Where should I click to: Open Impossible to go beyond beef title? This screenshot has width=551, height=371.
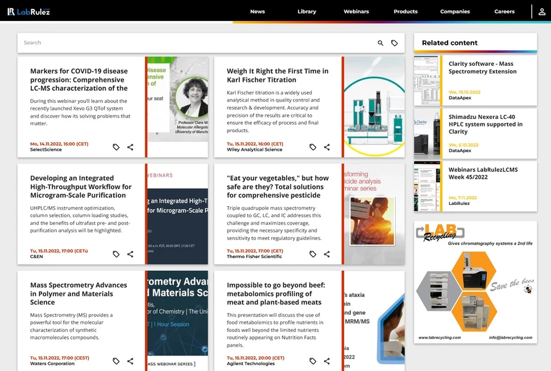[276, 294]
